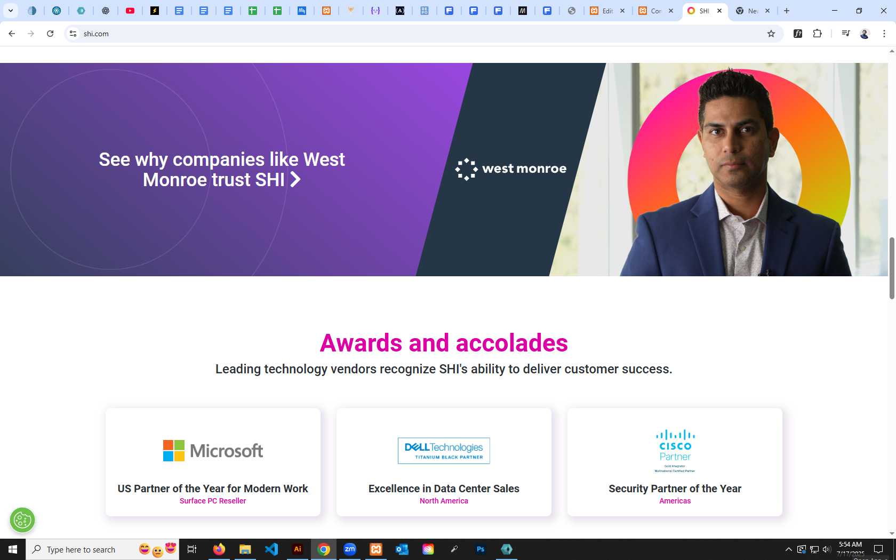Close the SHI tab
The image size is (896, 560).
coord(719,11)
